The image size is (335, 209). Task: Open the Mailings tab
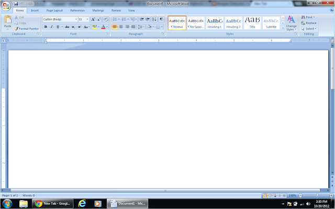tap(98, 10)
